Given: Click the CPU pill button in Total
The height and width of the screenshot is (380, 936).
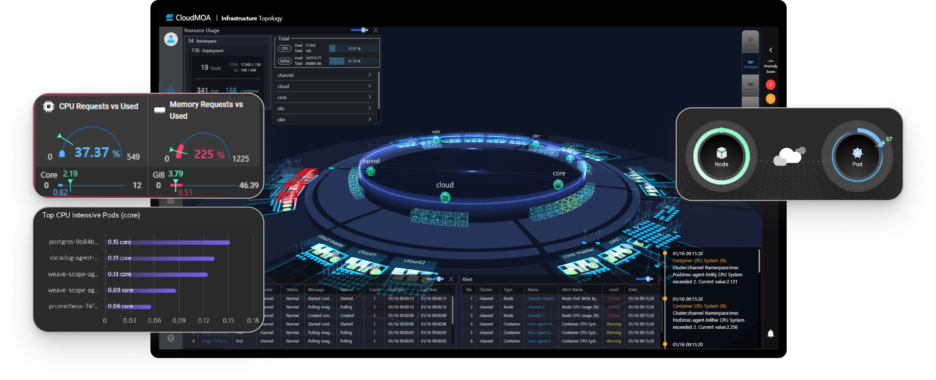Looking at the screenshot, I should coord(285,48).
